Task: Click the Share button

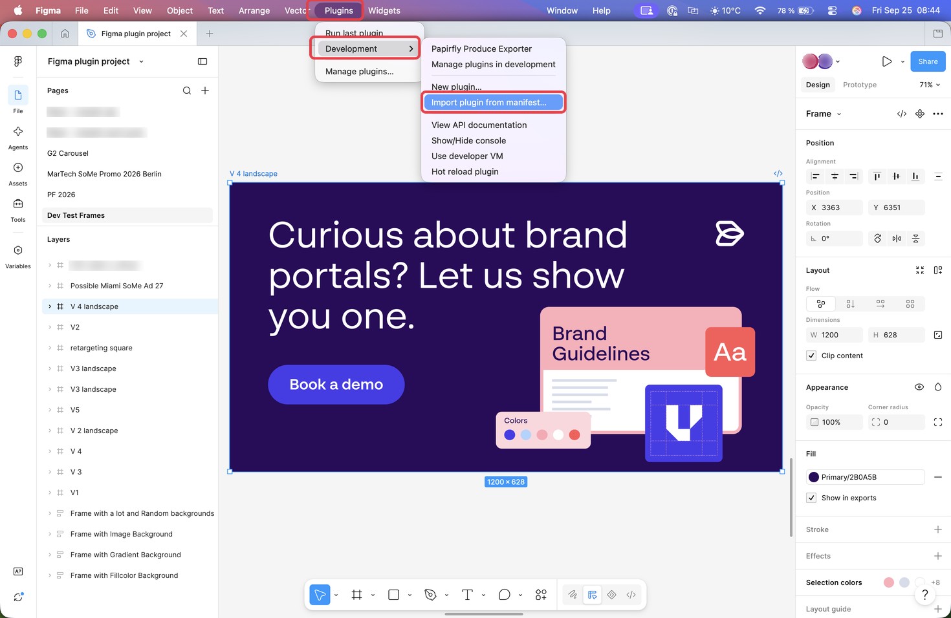Action: [x=928, y=61]
